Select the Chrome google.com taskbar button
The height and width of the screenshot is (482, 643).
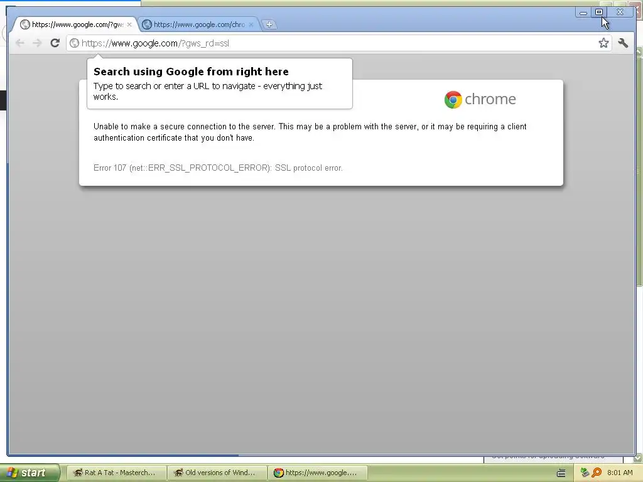(318, 473)
